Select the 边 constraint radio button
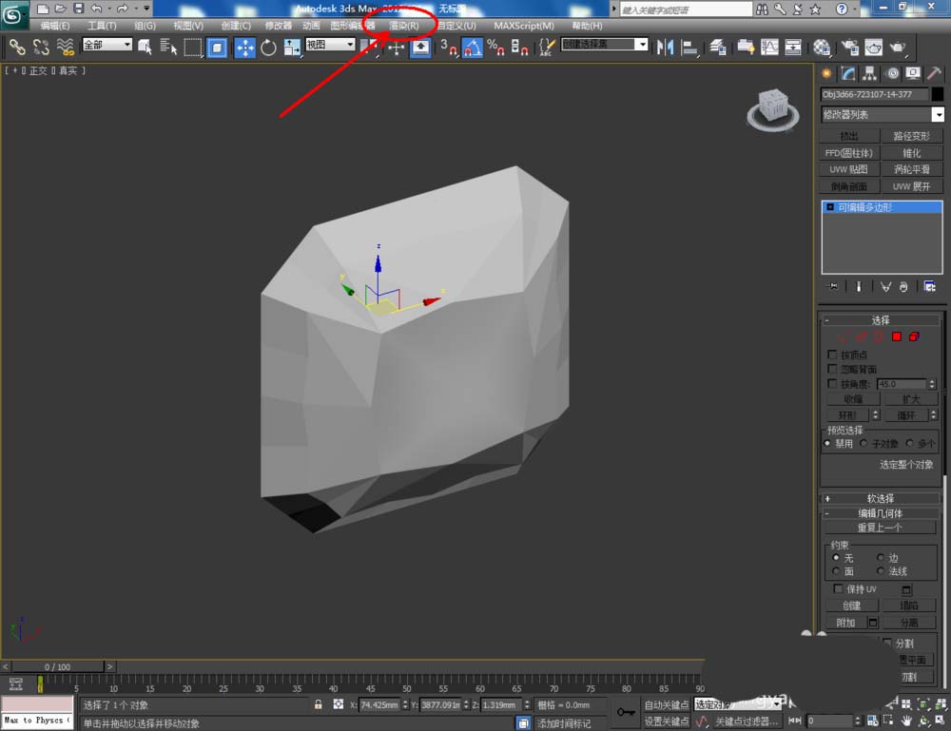951x731 pixels. 881,558
